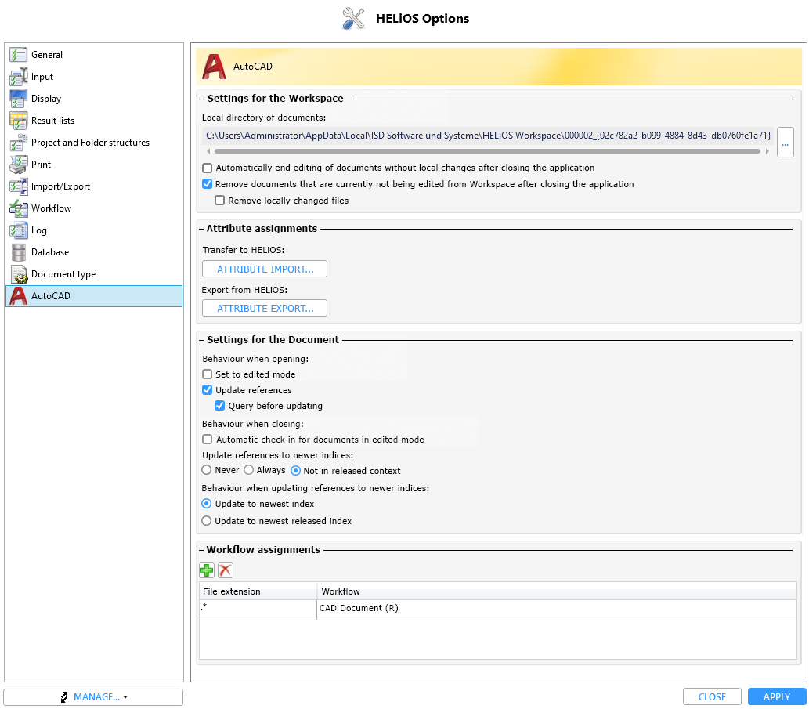
Task: Click the Database cylinder icon
Action: (x=18, y=252)
